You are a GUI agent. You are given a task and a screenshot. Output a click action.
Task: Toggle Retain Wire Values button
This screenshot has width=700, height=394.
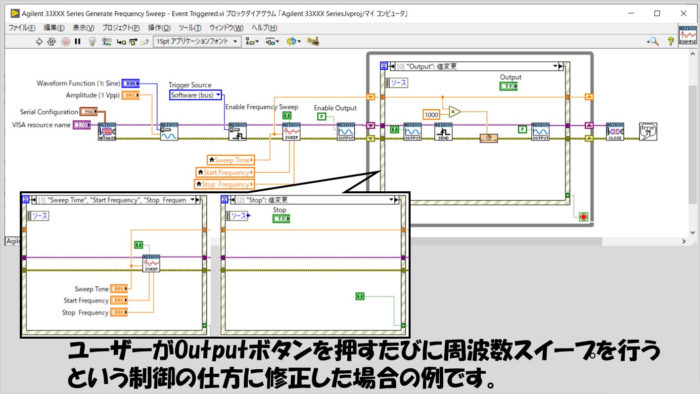point(106,42)
